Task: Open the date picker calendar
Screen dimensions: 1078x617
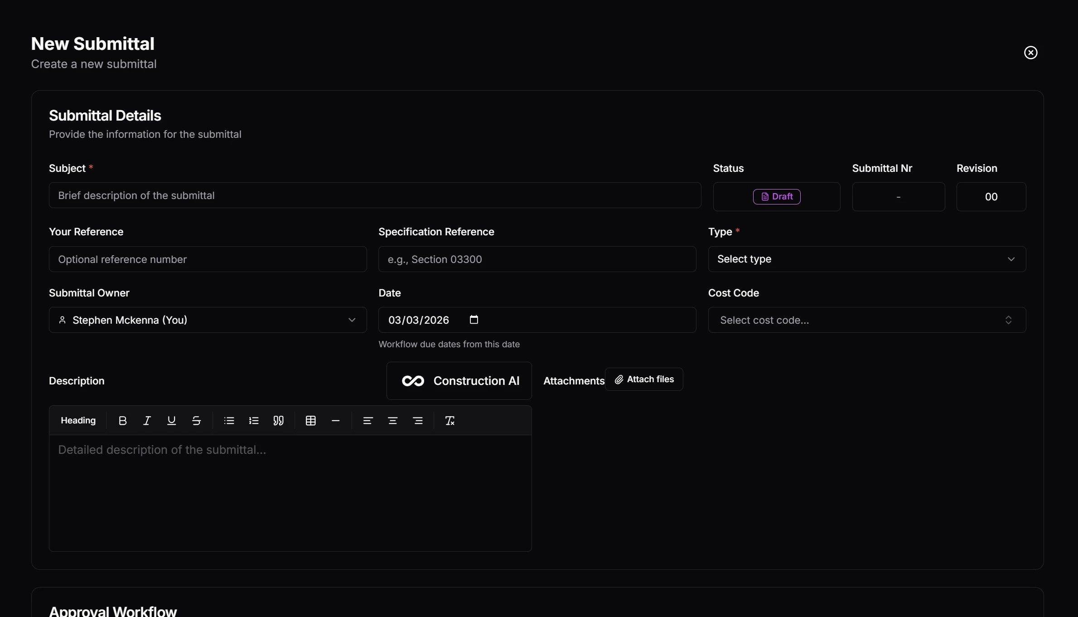Action: (x=474, y=320)
